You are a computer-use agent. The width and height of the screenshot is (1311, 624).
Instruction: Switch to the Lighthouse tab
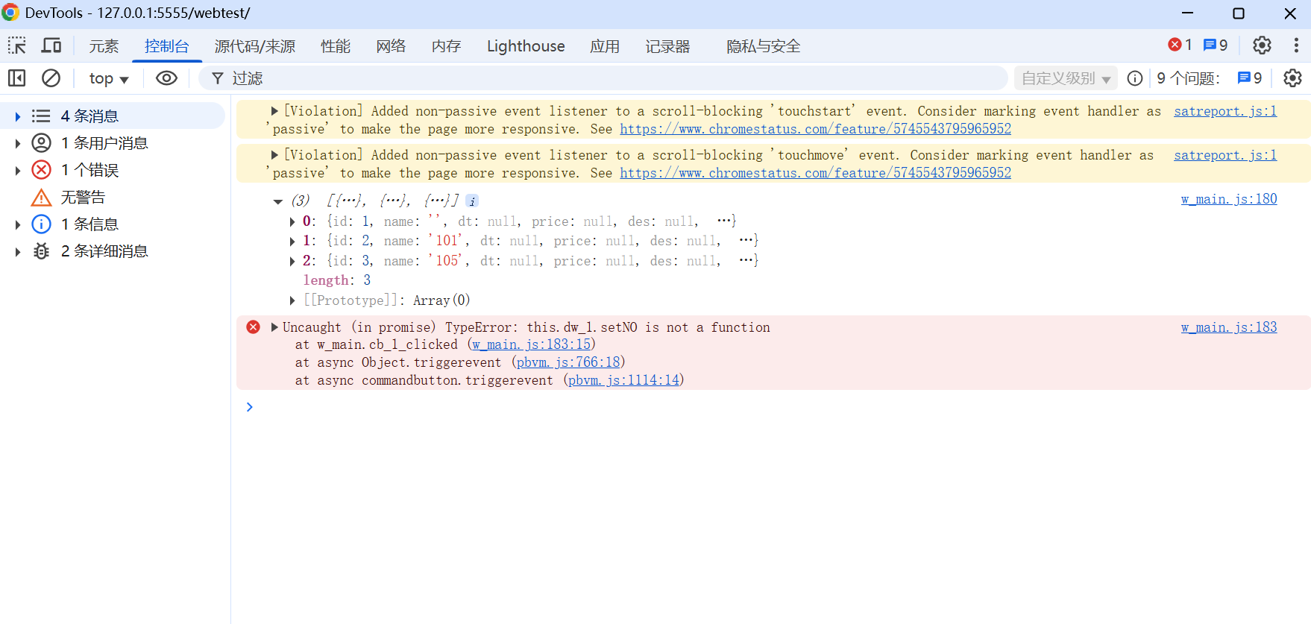(x=526, y=46)
